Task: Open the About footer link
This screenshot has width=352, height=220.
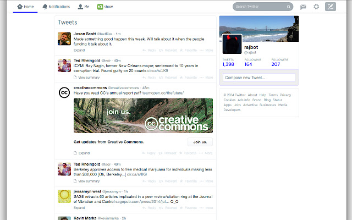Action: coord(252,95)
